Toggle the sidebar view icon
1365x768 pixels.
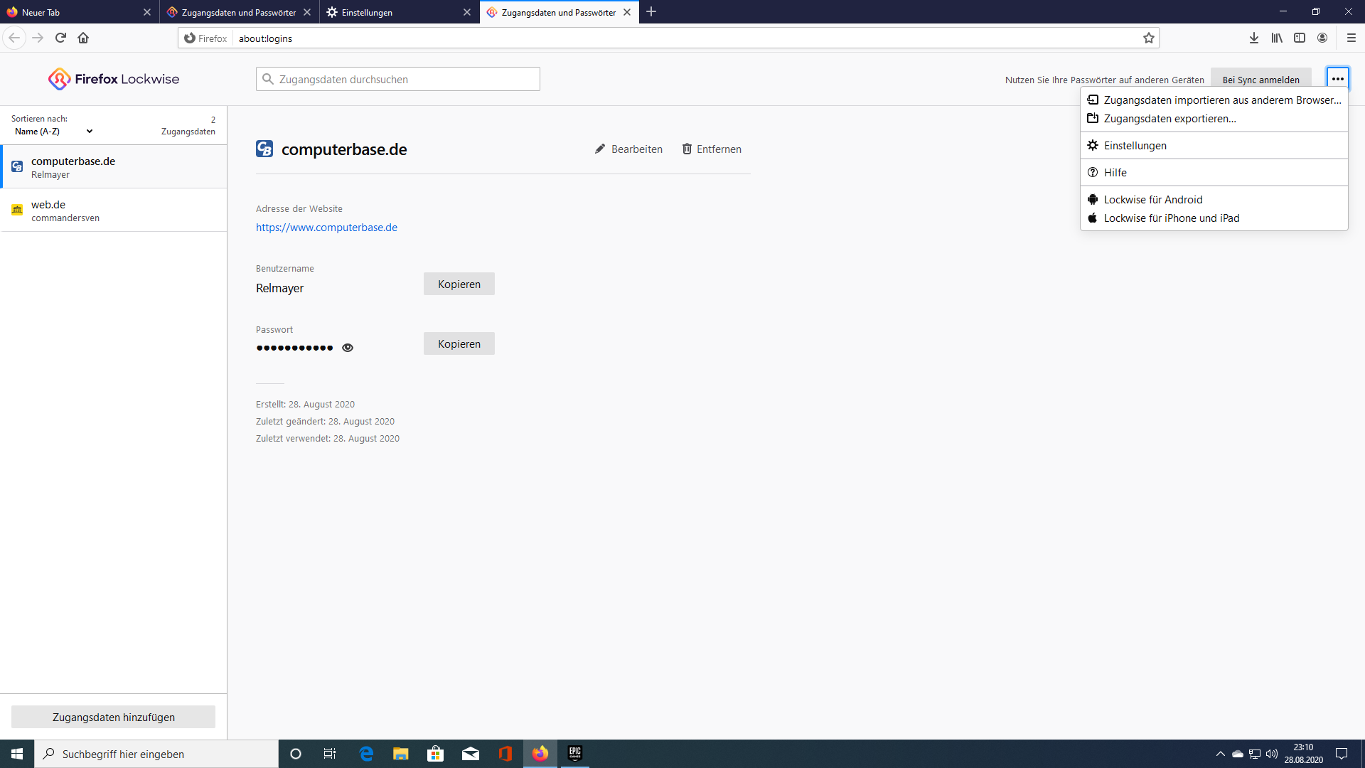click(x=1300, y=38)
